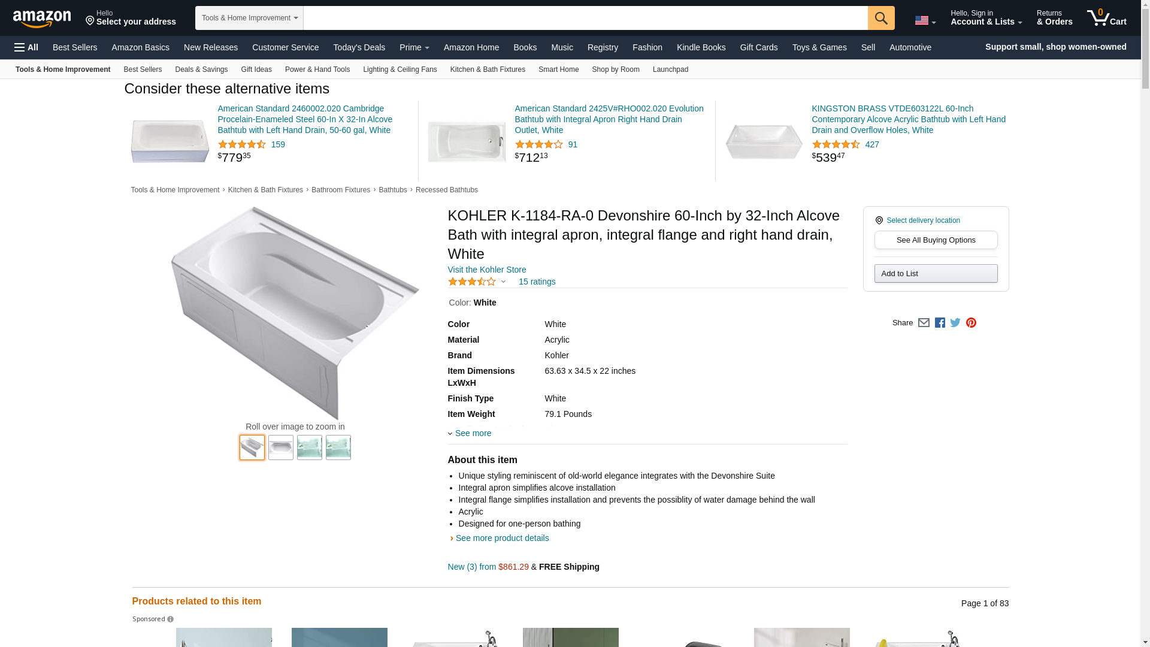Click Add to List button
This screenshot has width=1150, height=647.
tap(936, 274)
